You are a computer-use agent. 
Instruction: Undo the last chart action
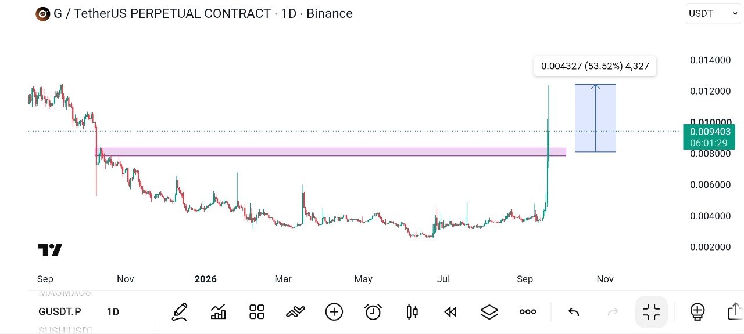574,312
